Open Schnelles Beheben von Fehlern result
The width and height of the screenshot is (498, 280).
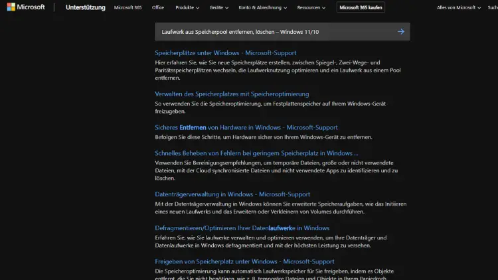(256, 153)
